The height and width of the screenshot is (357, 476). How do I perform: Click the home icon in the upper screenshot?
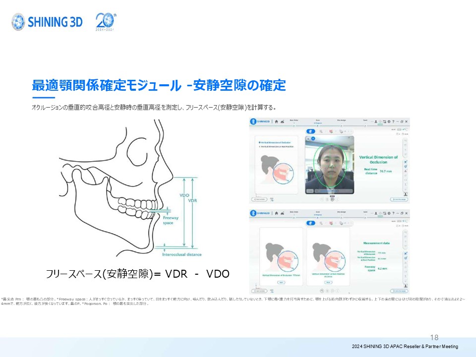pos(277,121)
